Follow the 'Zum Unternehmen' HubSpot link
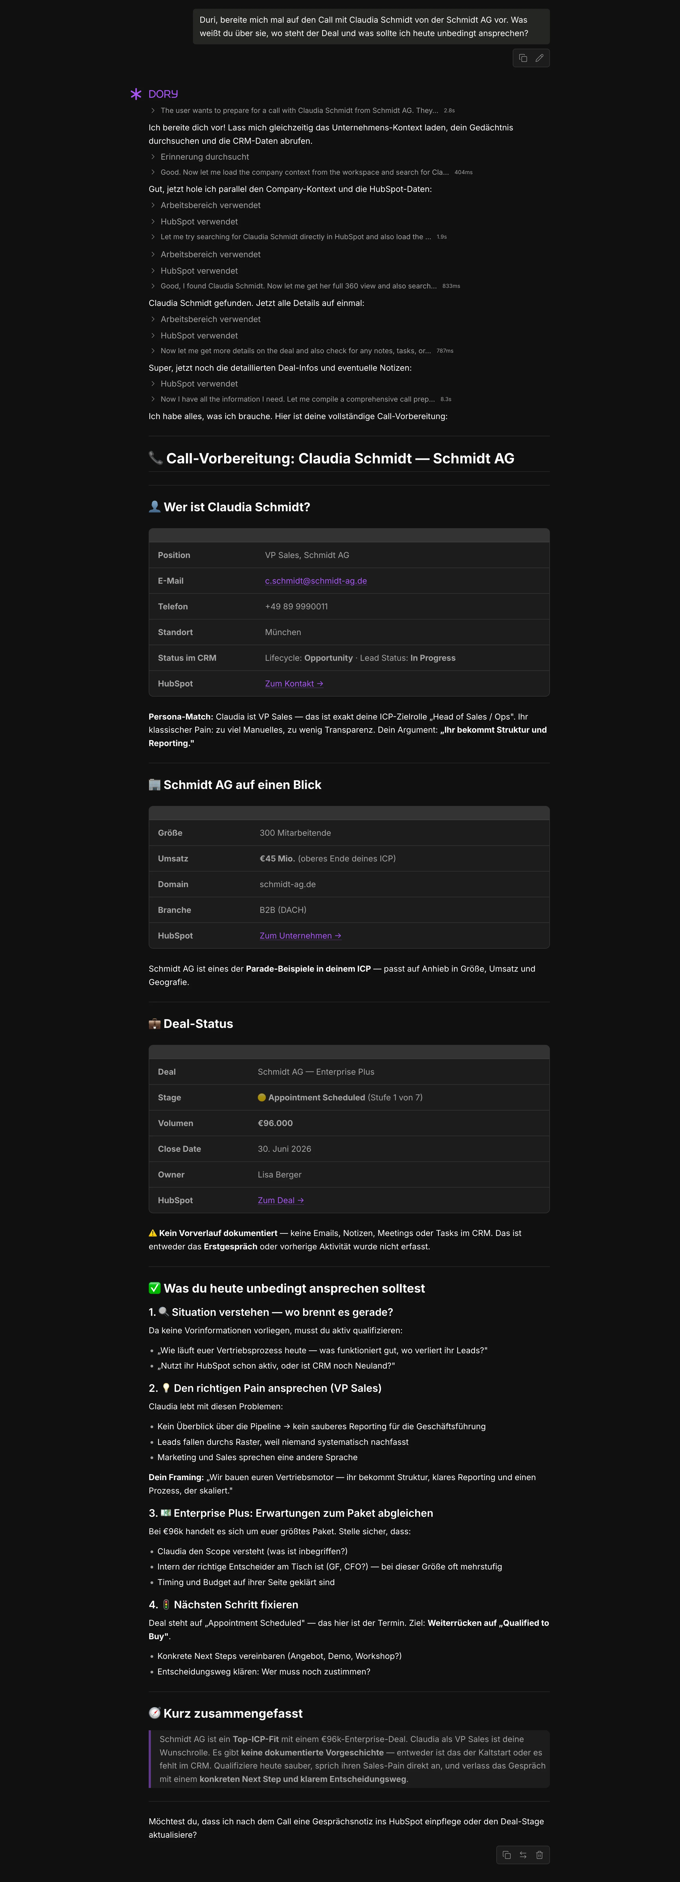This screenshot has height=1882, width=680. pyautogui.click(x=300, y=936)
